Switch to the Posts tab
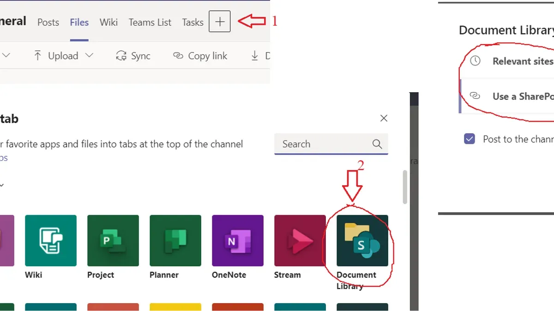 48,22
